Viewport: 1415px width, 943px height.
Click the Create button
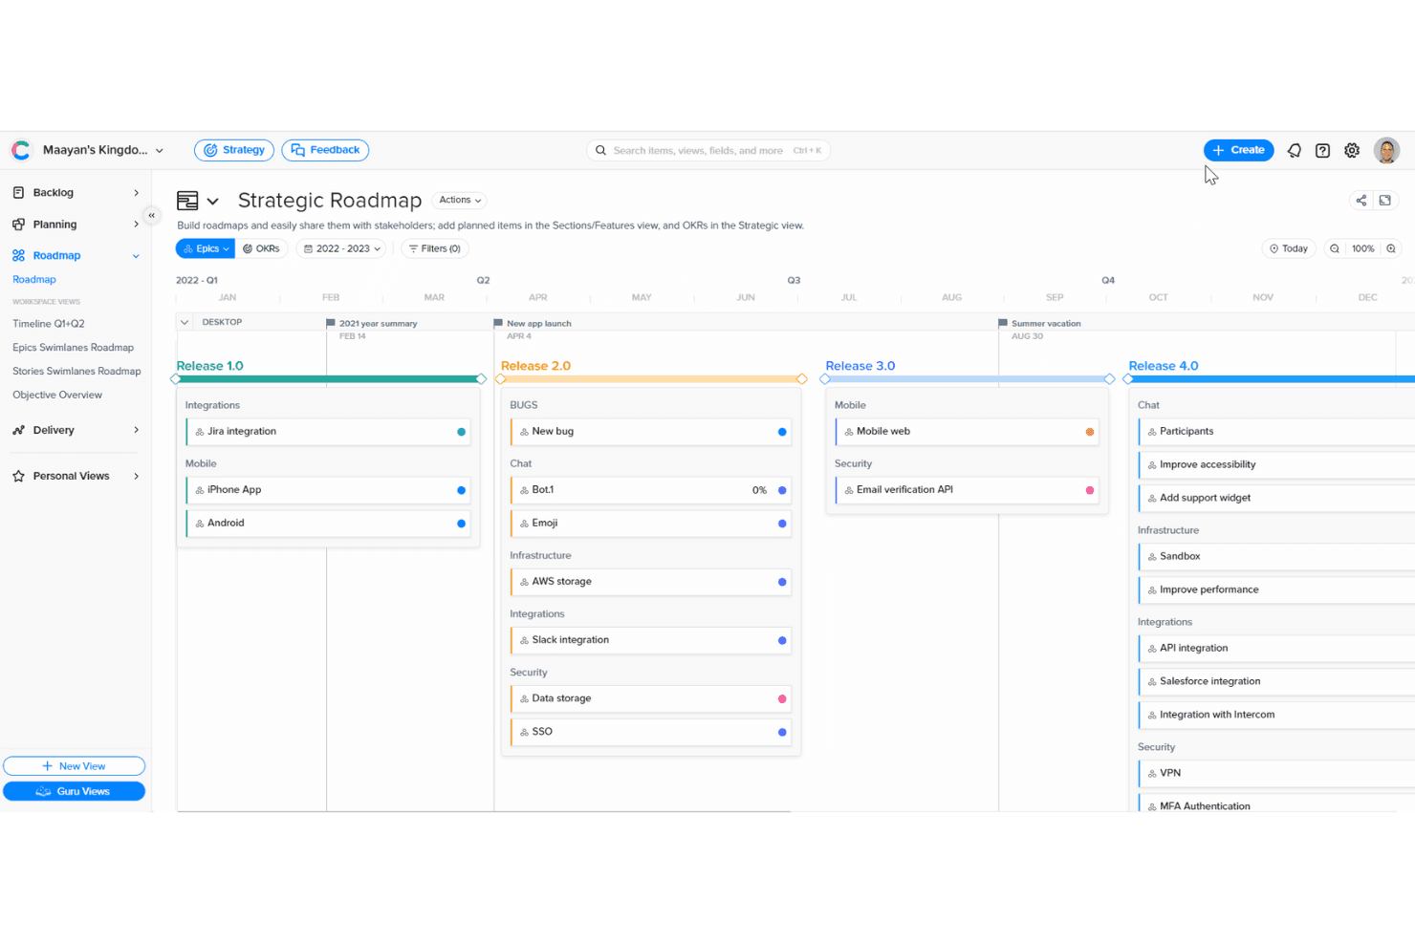click(x=1238, y=150)
